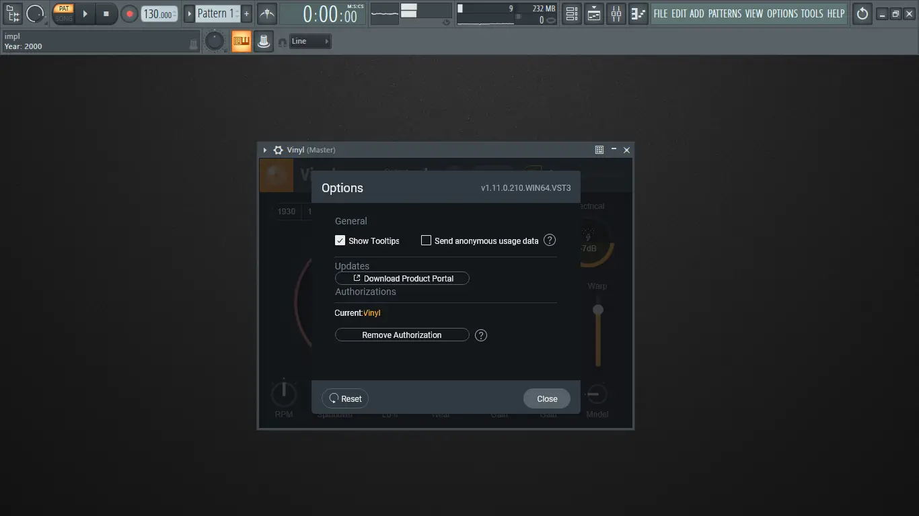Image resolution: width=919 pixels, height=516 pixels.
Task: Enable Send anonymous usage data checkbox
Action: tap(426, 241)
